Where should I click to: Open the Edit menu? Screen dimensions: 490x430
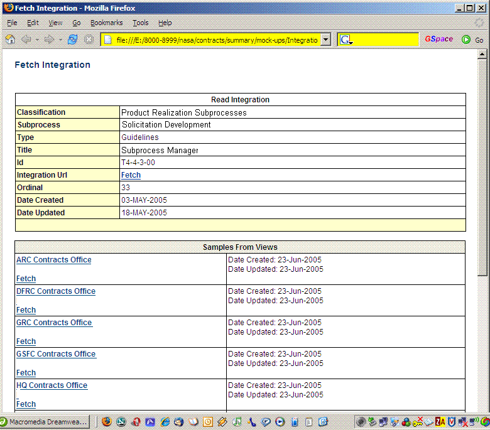[x=33, y=23]
